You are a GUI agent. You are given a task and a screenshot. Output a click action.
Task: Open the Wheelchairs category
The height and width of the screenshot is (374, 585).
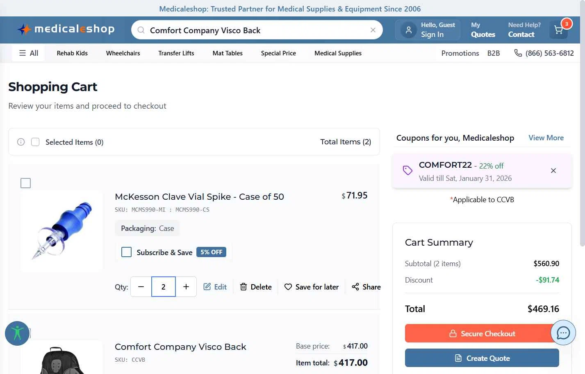click(x=123, y=53)
